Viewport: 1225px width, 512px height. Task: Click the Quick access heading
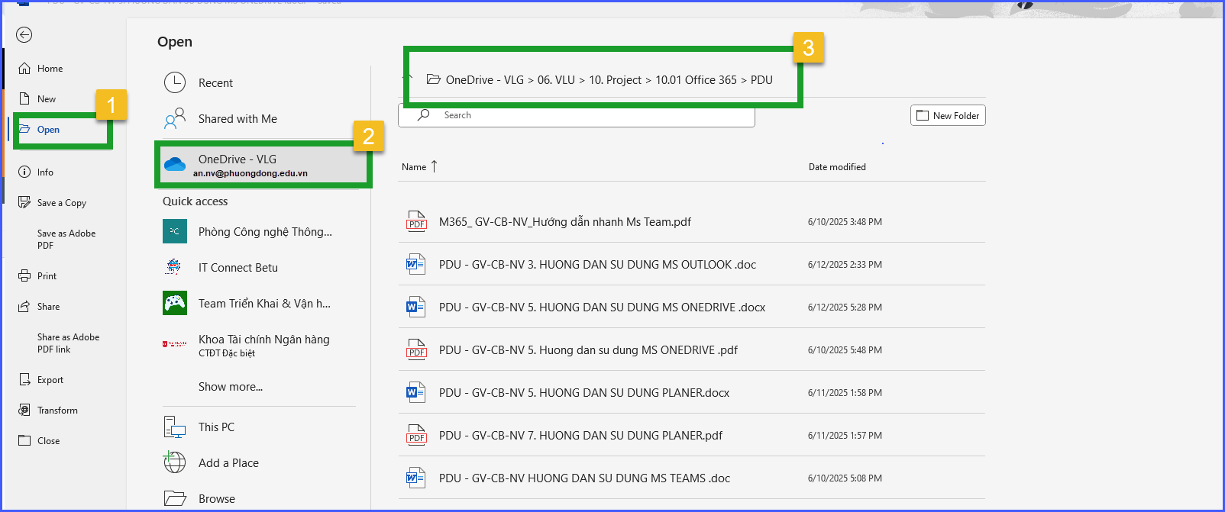pos(195,201)
